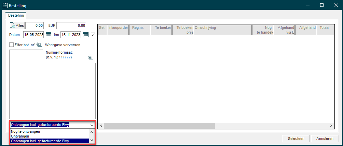The image size is (343, 146).
Task: Click the Selecteer button
Action: (x=296, y=139)
